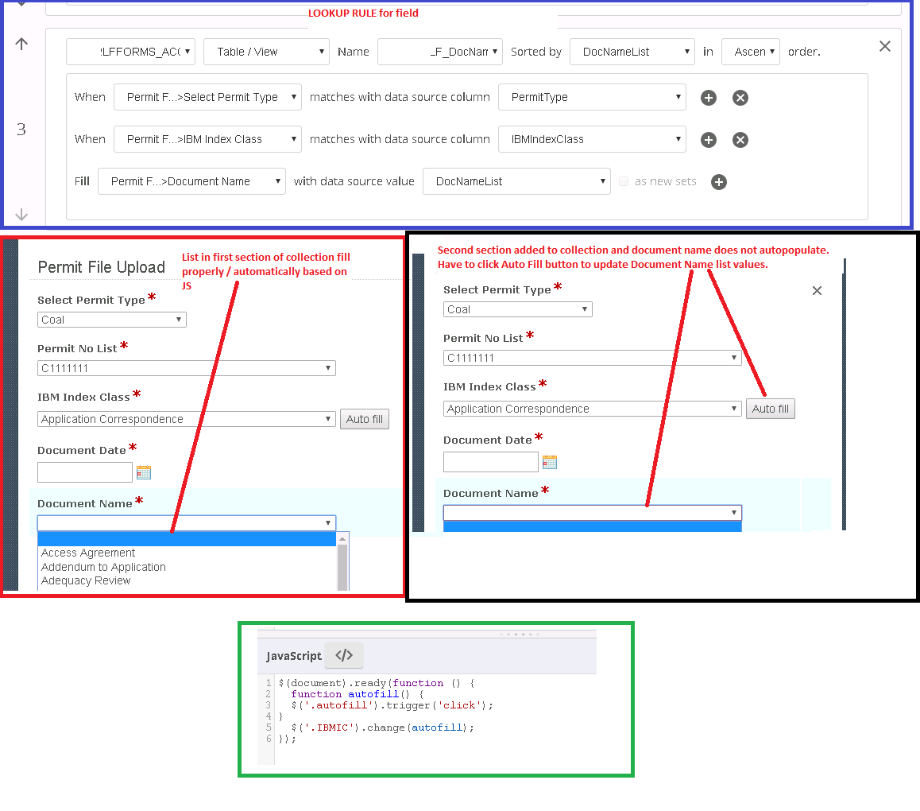
Task: Open the calendar picker for Document Date
Action: (144, 471)
